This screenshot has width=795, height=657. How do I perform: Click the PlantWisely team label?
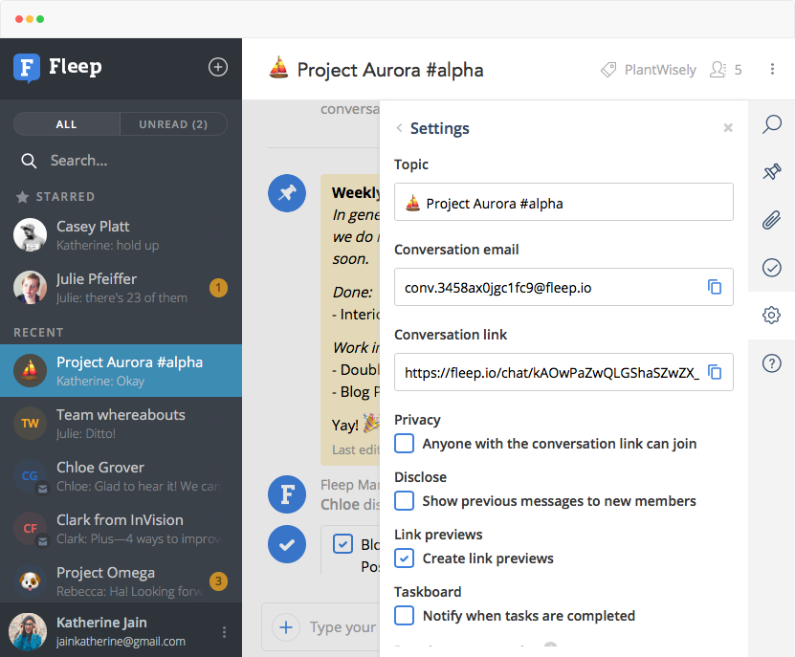pos(660,70)
